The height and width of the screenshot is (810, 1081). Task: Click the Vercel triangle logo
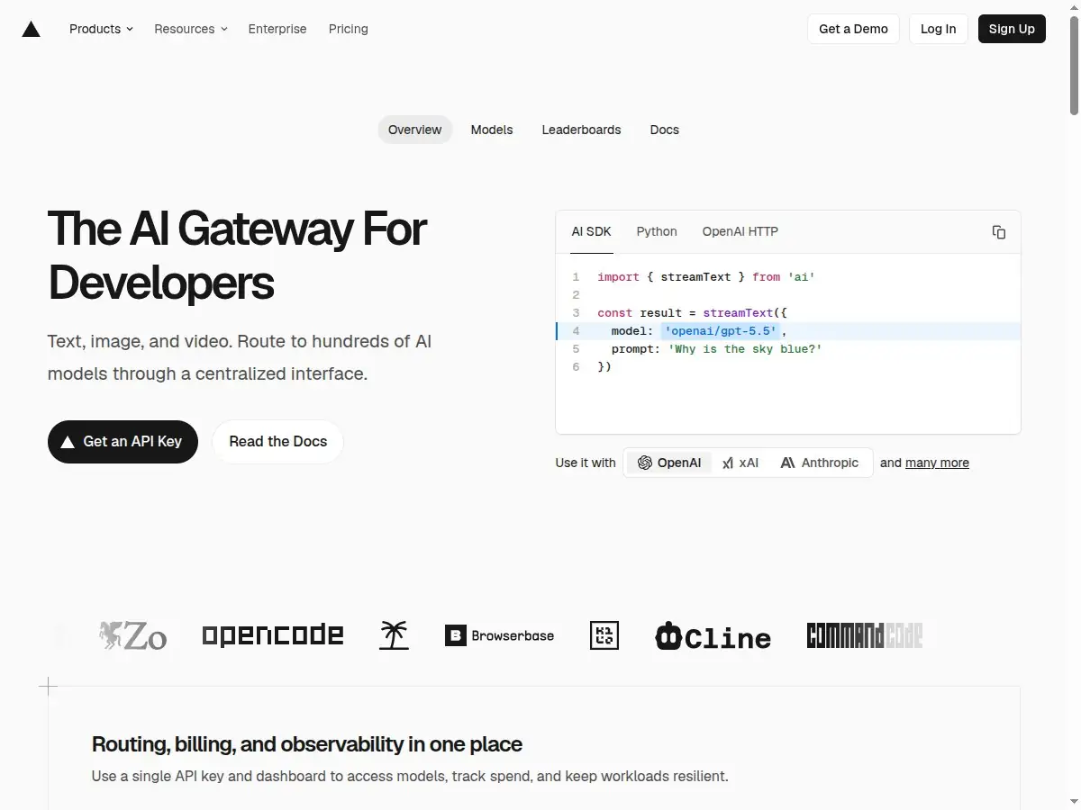[x=32, y=29]
